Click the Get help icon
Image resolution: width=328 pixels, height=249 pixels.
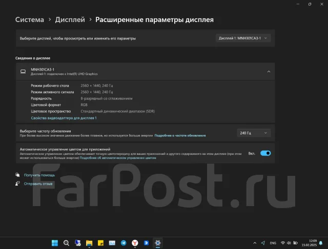pos(17,175)
